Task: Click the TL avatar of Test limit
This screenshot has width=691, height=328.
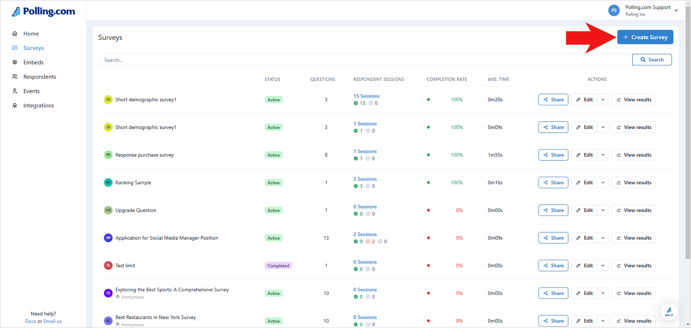Action: tap(108, 266)
